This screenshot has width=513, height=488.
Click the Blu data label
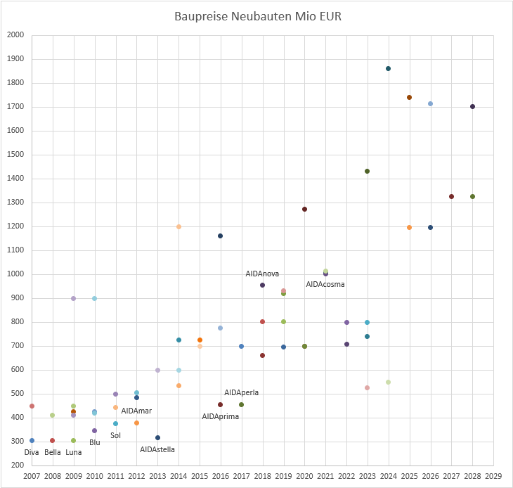click(95, 442)
